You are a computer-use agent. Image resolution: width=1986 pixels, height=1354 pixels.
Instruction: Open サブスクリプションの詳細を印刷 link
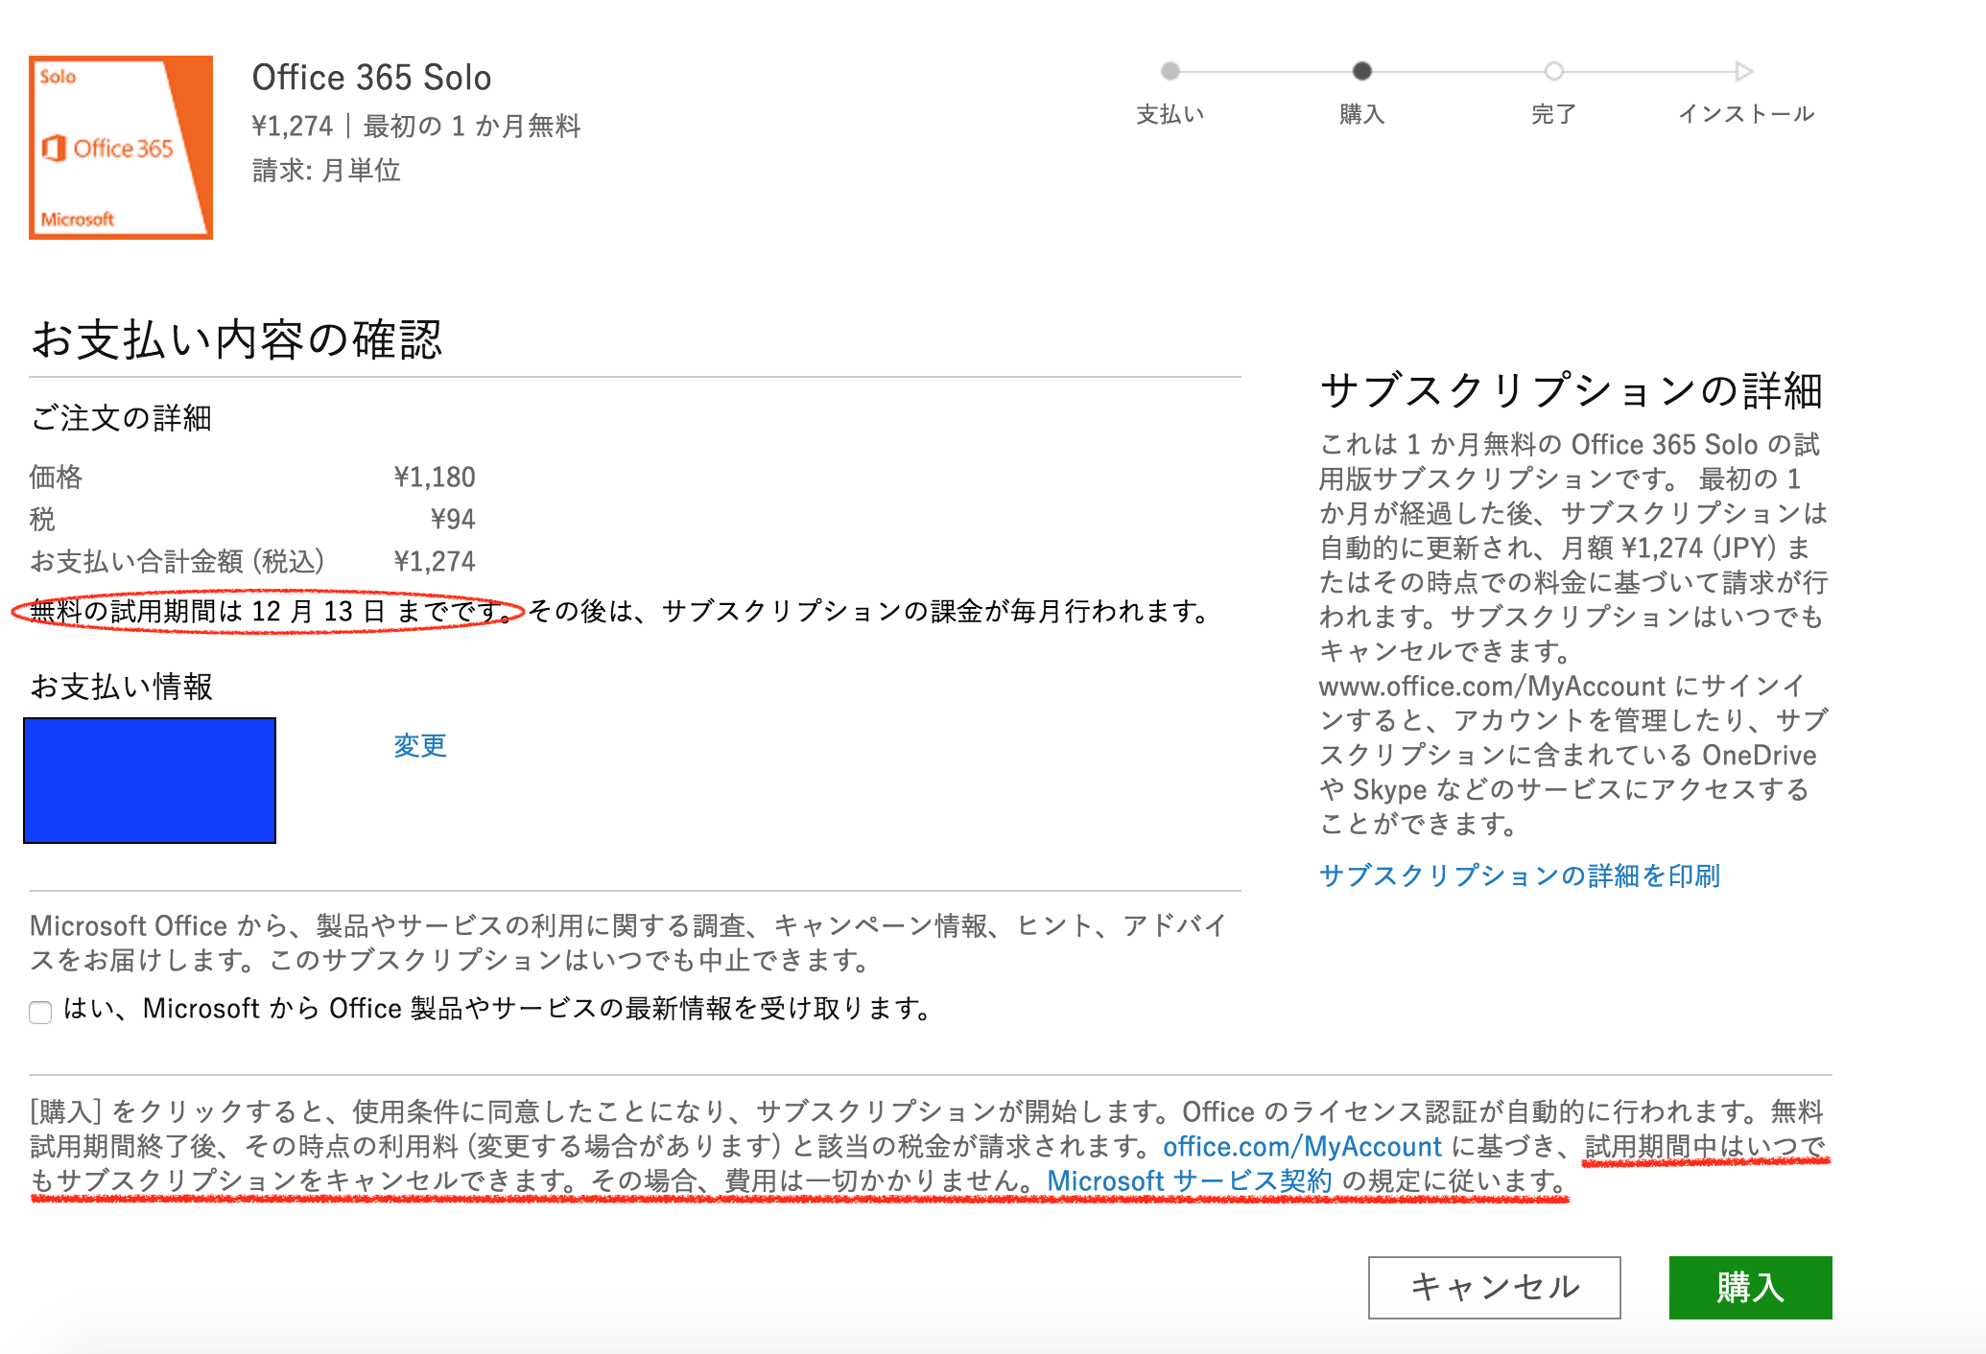(1519, 875)
